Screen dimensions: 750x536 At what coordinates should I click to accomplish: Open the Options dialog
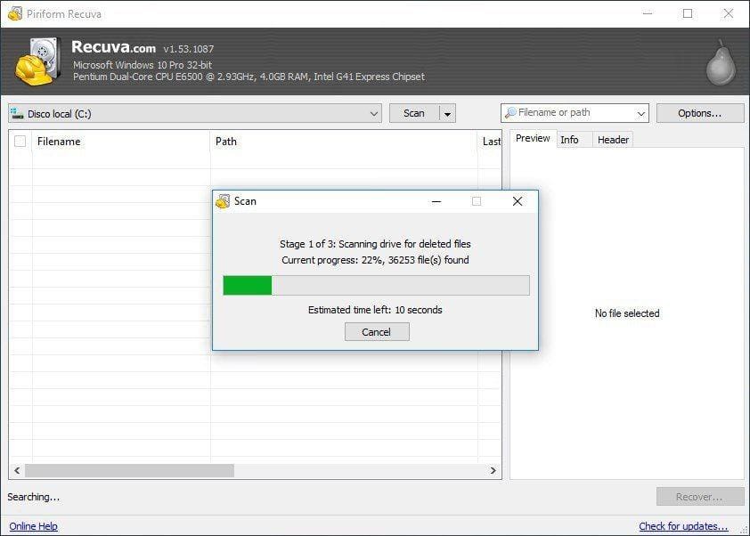click(x=700, y=113)
